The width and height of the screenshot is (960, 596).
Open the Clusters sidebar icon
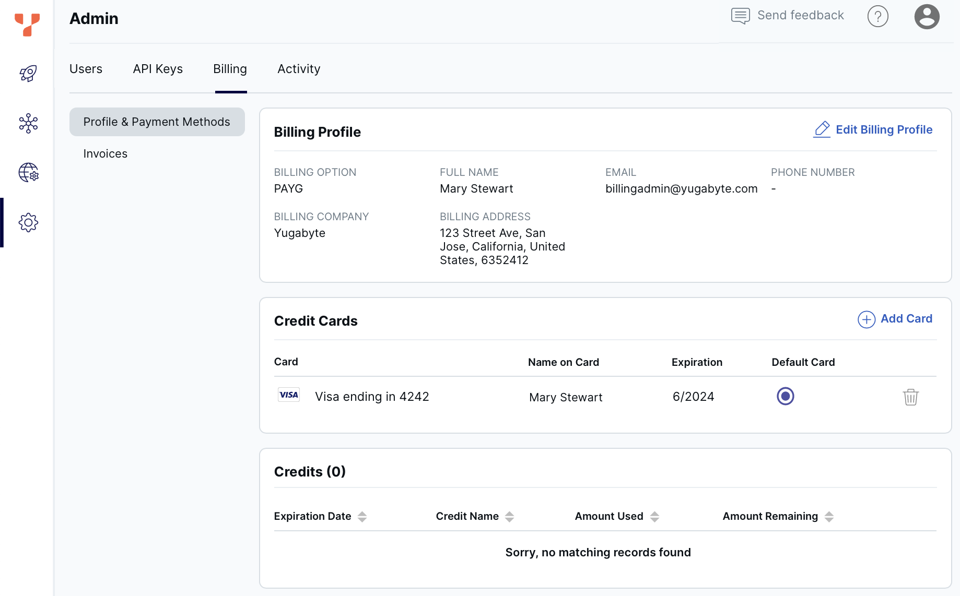(x=28, y=123)
